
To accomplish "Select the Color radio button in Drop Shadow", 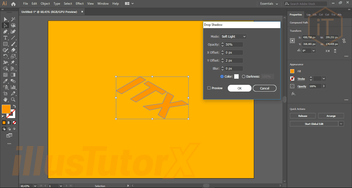I will pyautogui.click(x=222, y=77).
